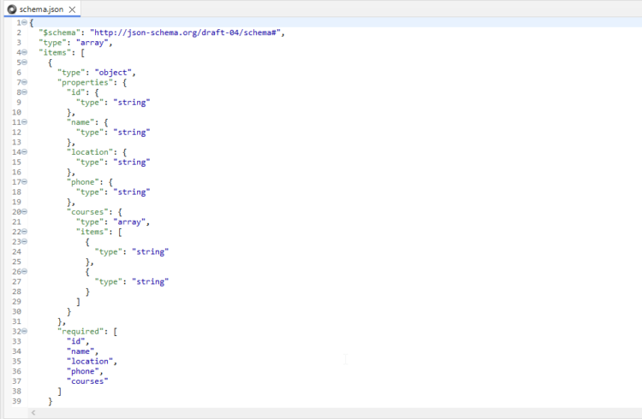Collapse the "courses" property block

pyautogui.click(x=24, y=212)
